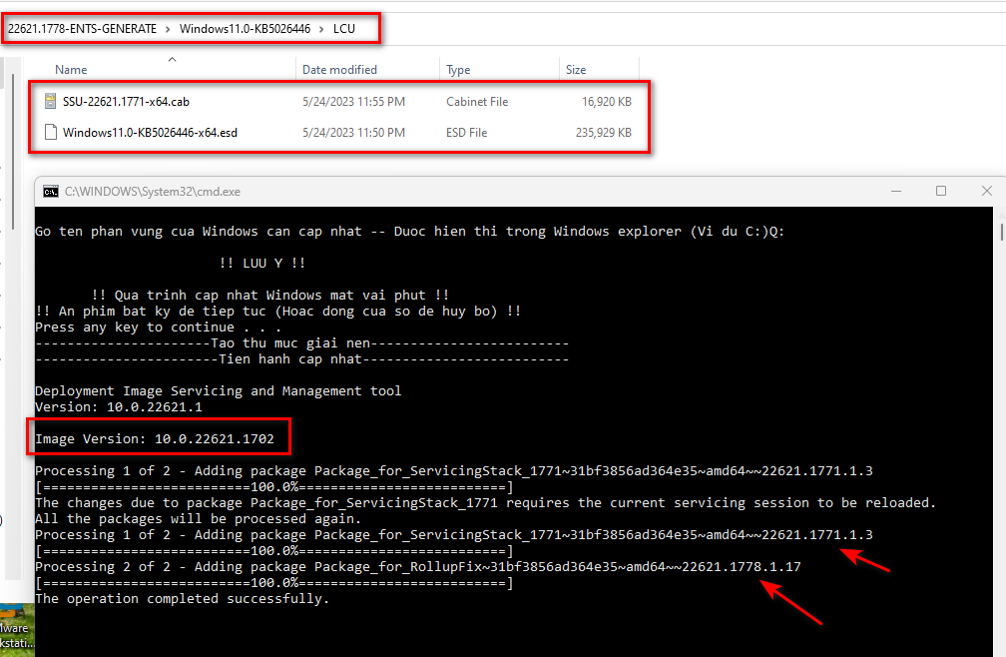Click the 16,920 KB size cell
Screen dimensions: 1006x657
point(607,102)
